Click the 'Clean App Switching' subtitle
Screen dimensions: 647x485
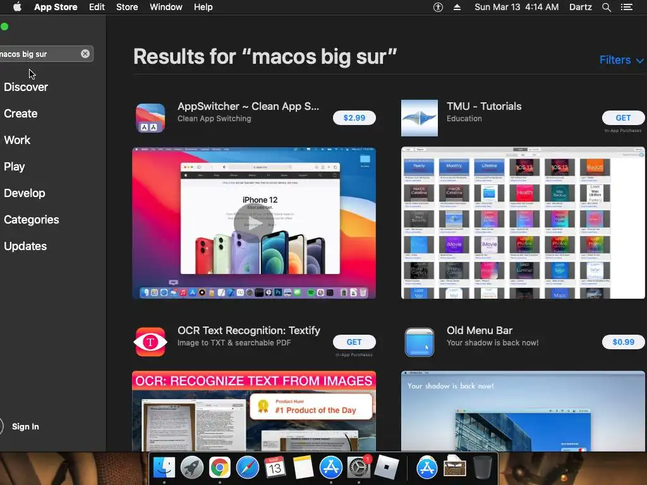point(214,118)
